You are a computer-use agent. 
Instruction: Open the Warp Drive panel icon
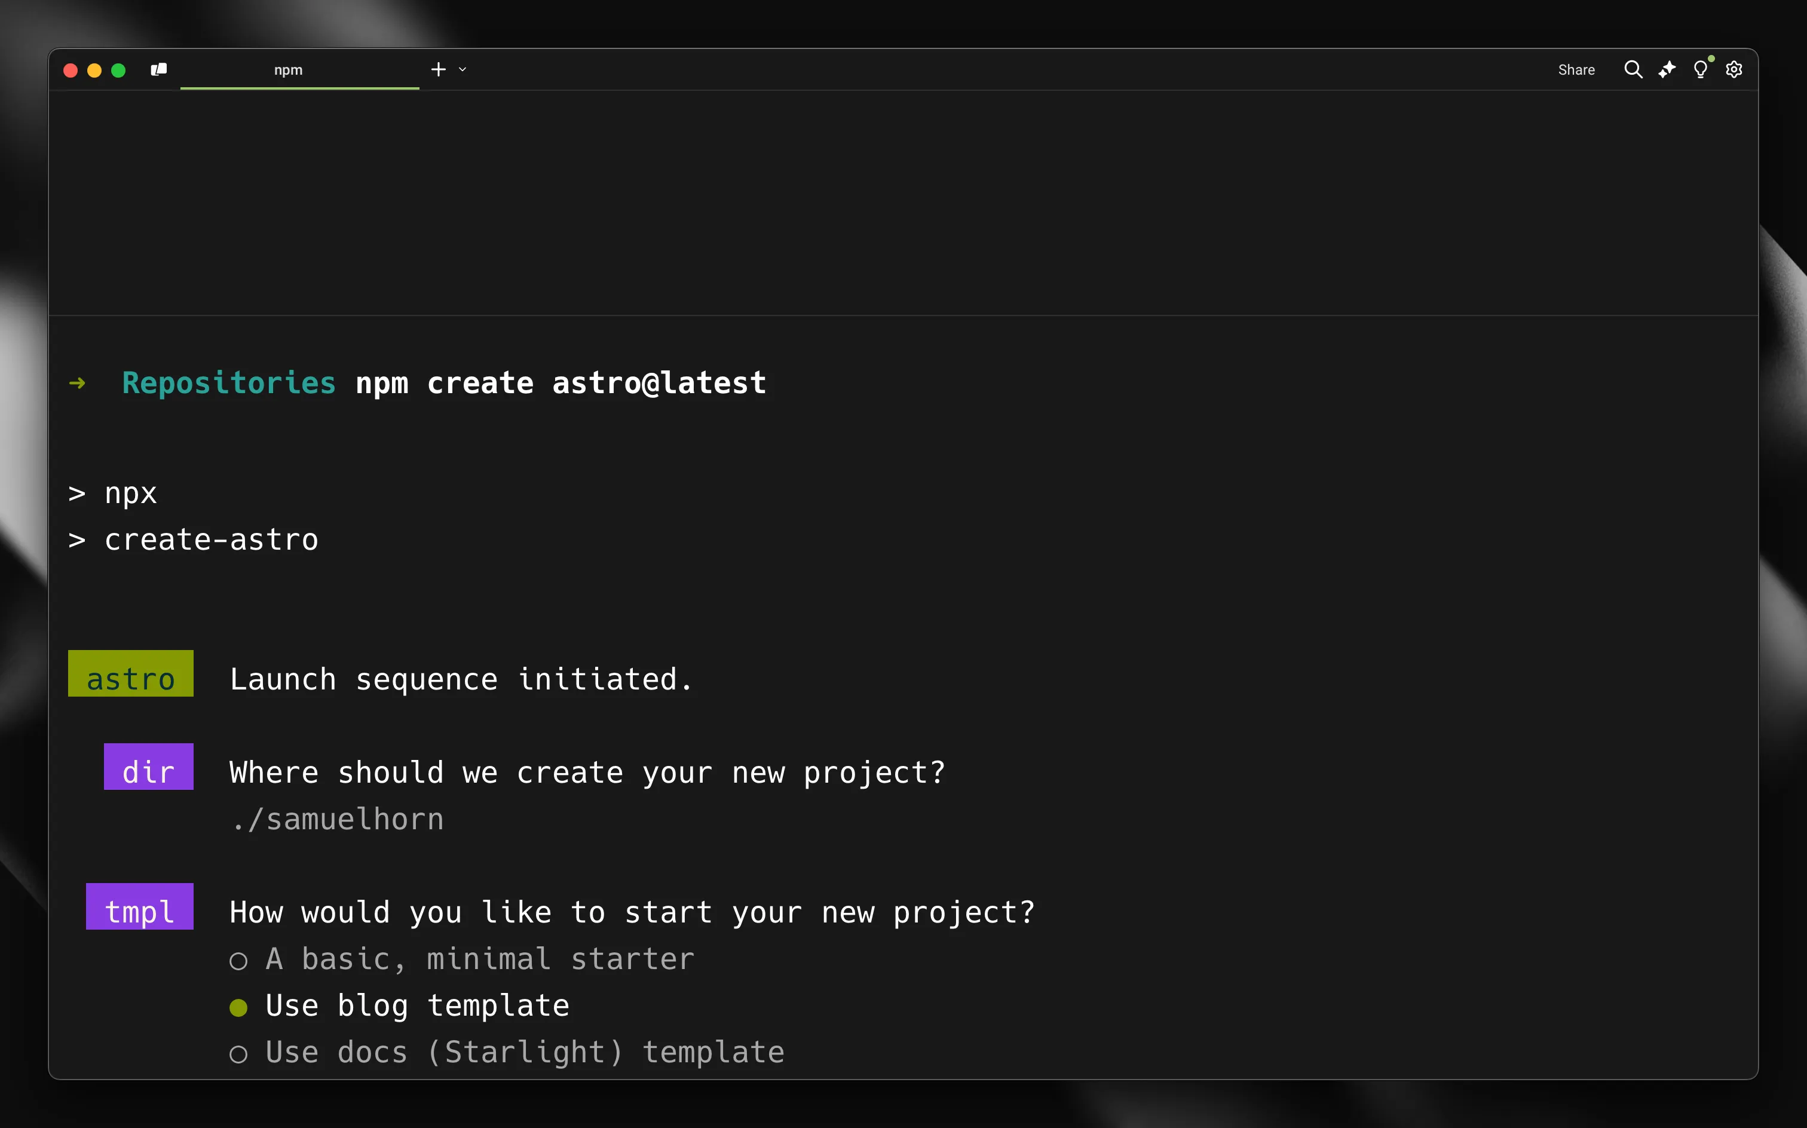(159, 69)
